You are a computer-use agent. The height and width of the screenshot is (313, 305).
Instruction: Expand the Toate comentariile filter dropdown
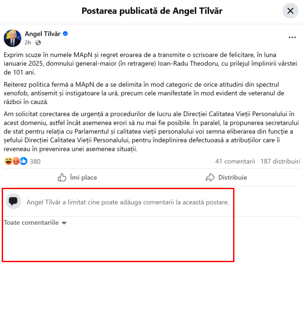click(35, 223)
